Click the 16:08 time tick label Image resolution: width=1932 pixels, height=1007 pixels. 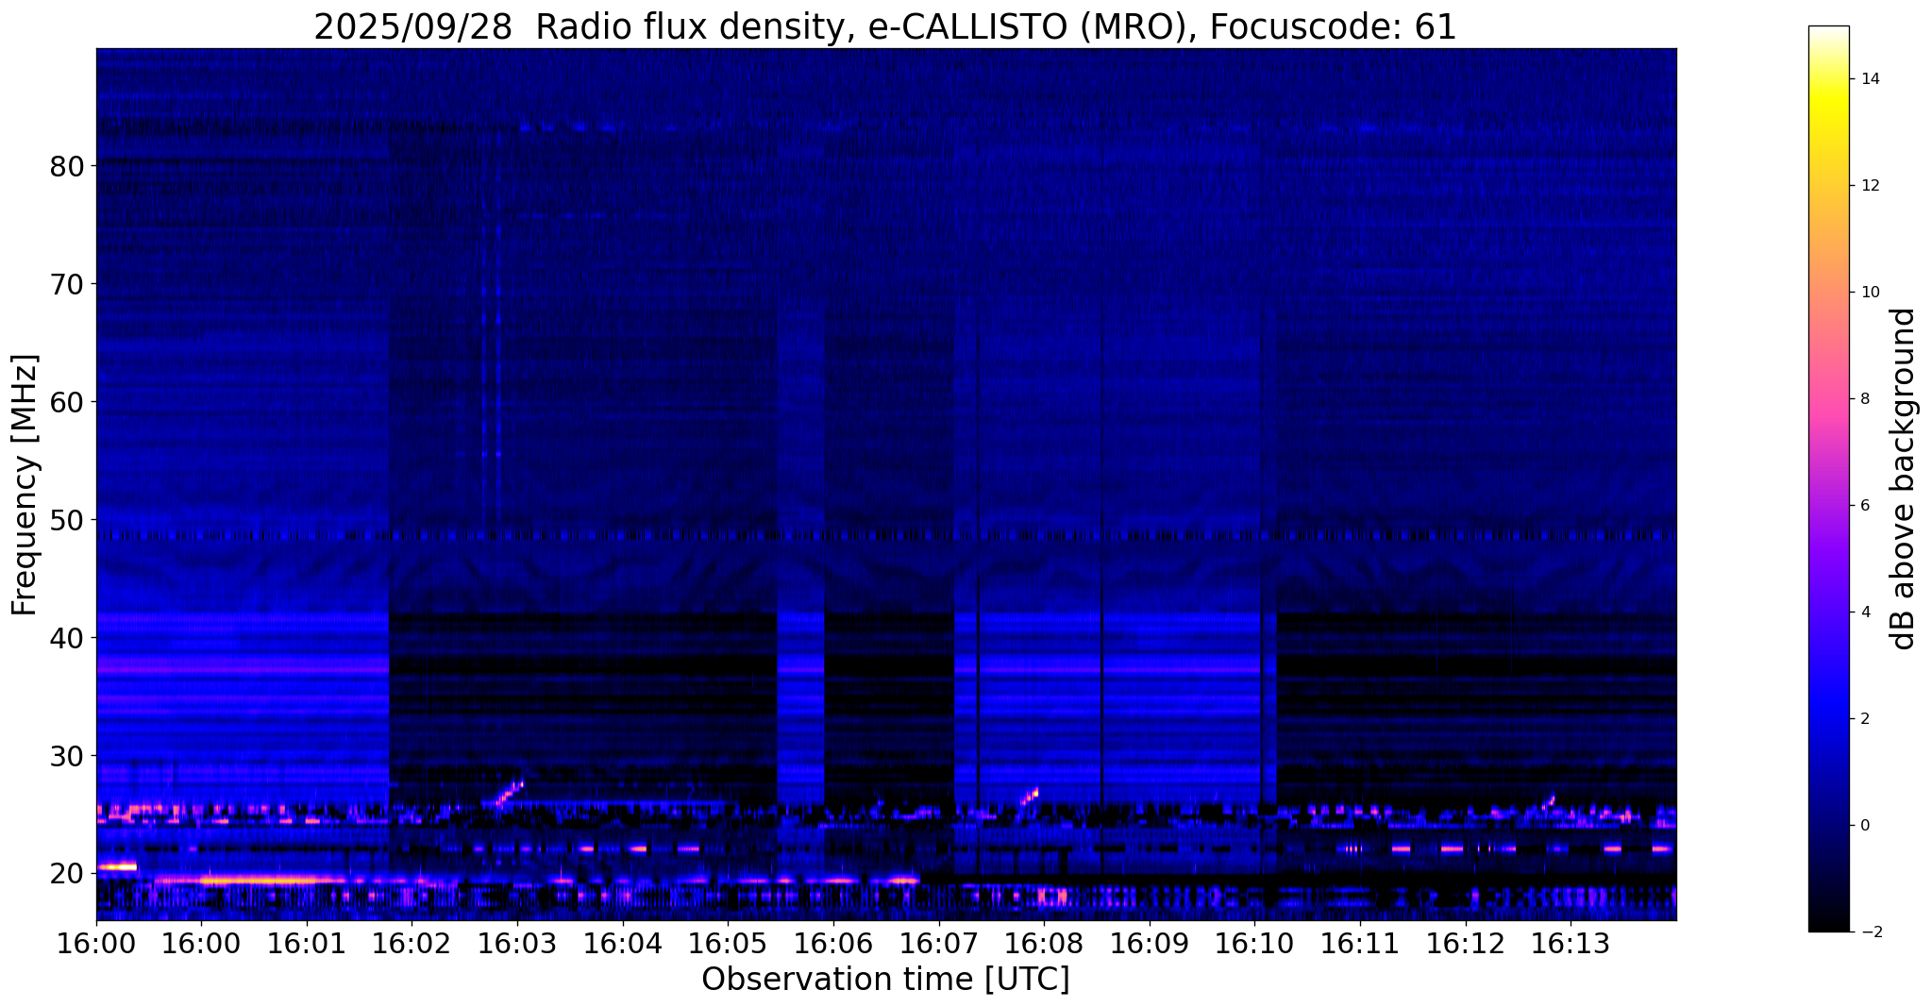(x=1044, y=943)
